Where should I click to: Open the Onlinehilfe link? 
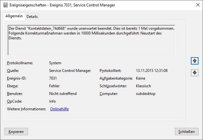coord(59,109)
